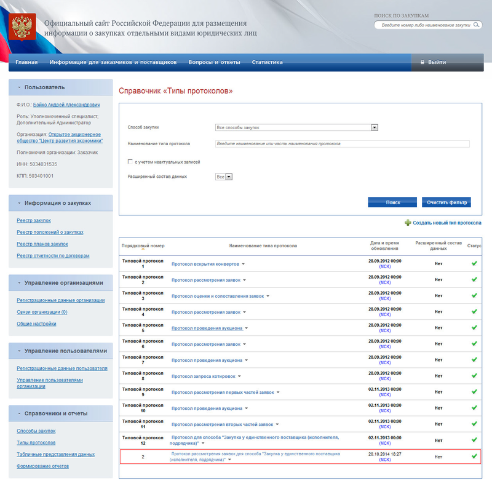
Task: Expand arrow next to Протокол вскрытия конвертов
Action: pos(243,264)
